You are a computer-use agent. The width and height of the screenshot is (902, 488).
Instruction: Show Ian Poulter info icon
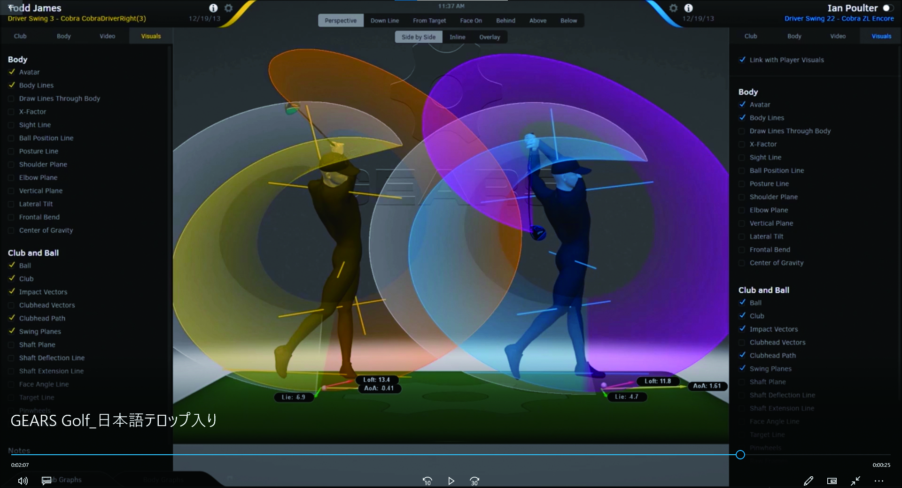click(x=688, y=8)
